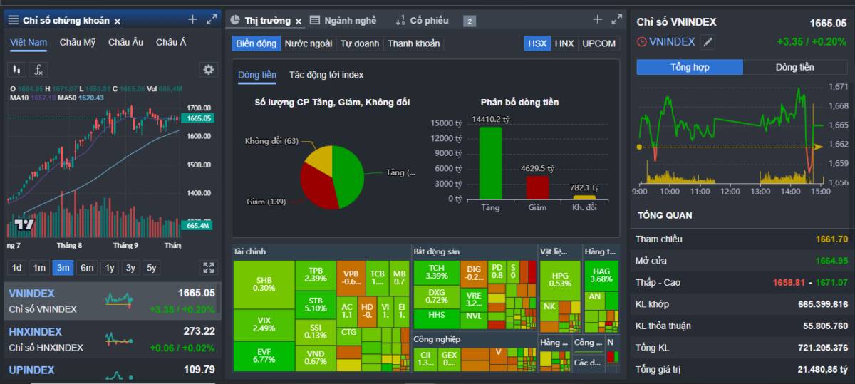Open chart settings gear icon
The height and width of the screenshot is (384, 855).
point(208,70)
